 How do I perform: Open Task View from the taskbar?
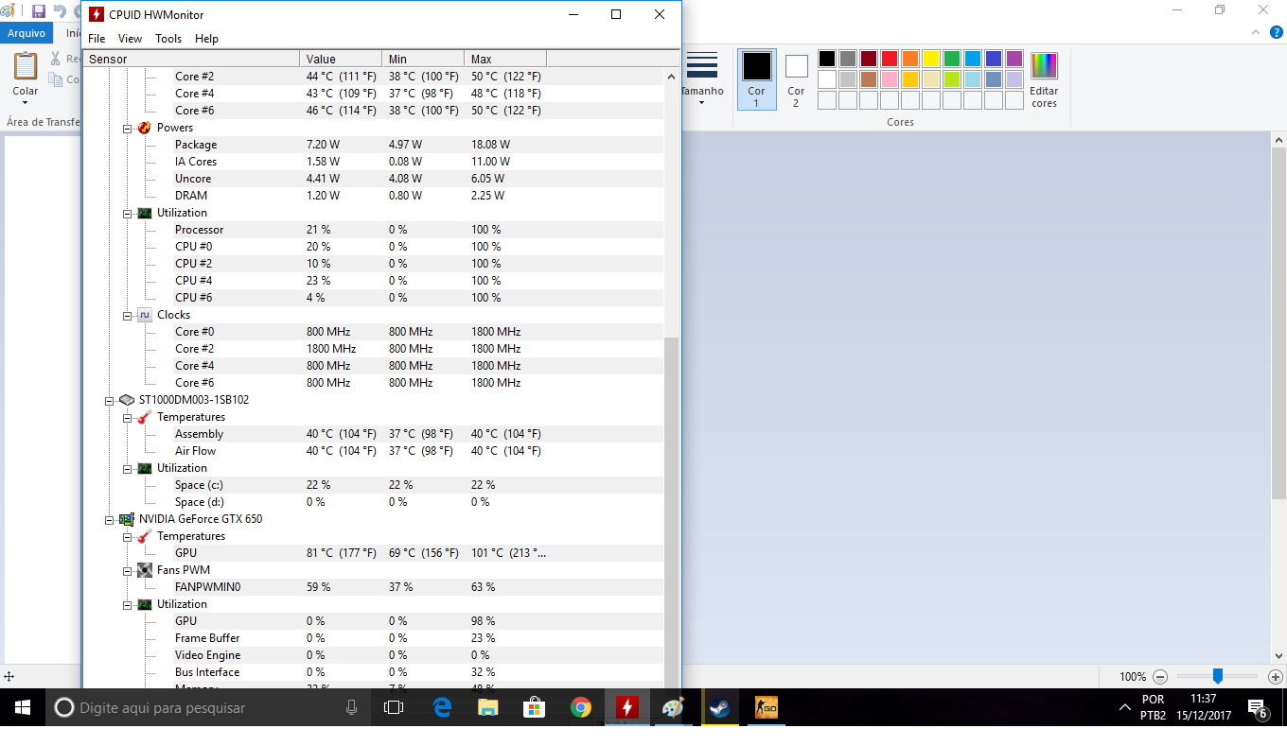pyautogui.click(x=394, y=707)
